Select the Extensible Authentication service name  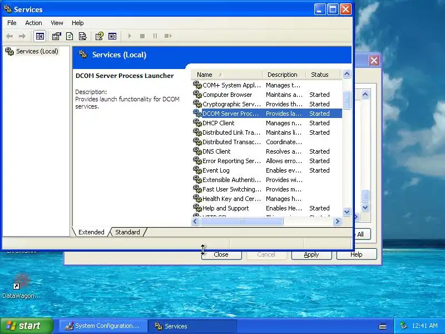point(231,180)
